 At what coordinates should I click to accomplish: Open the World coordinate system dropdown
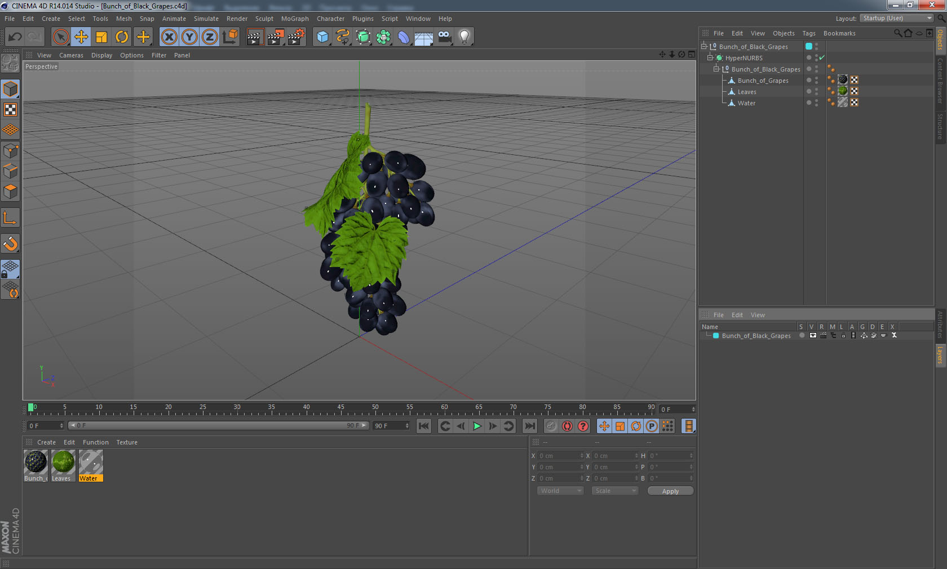[x=560, y=491]
